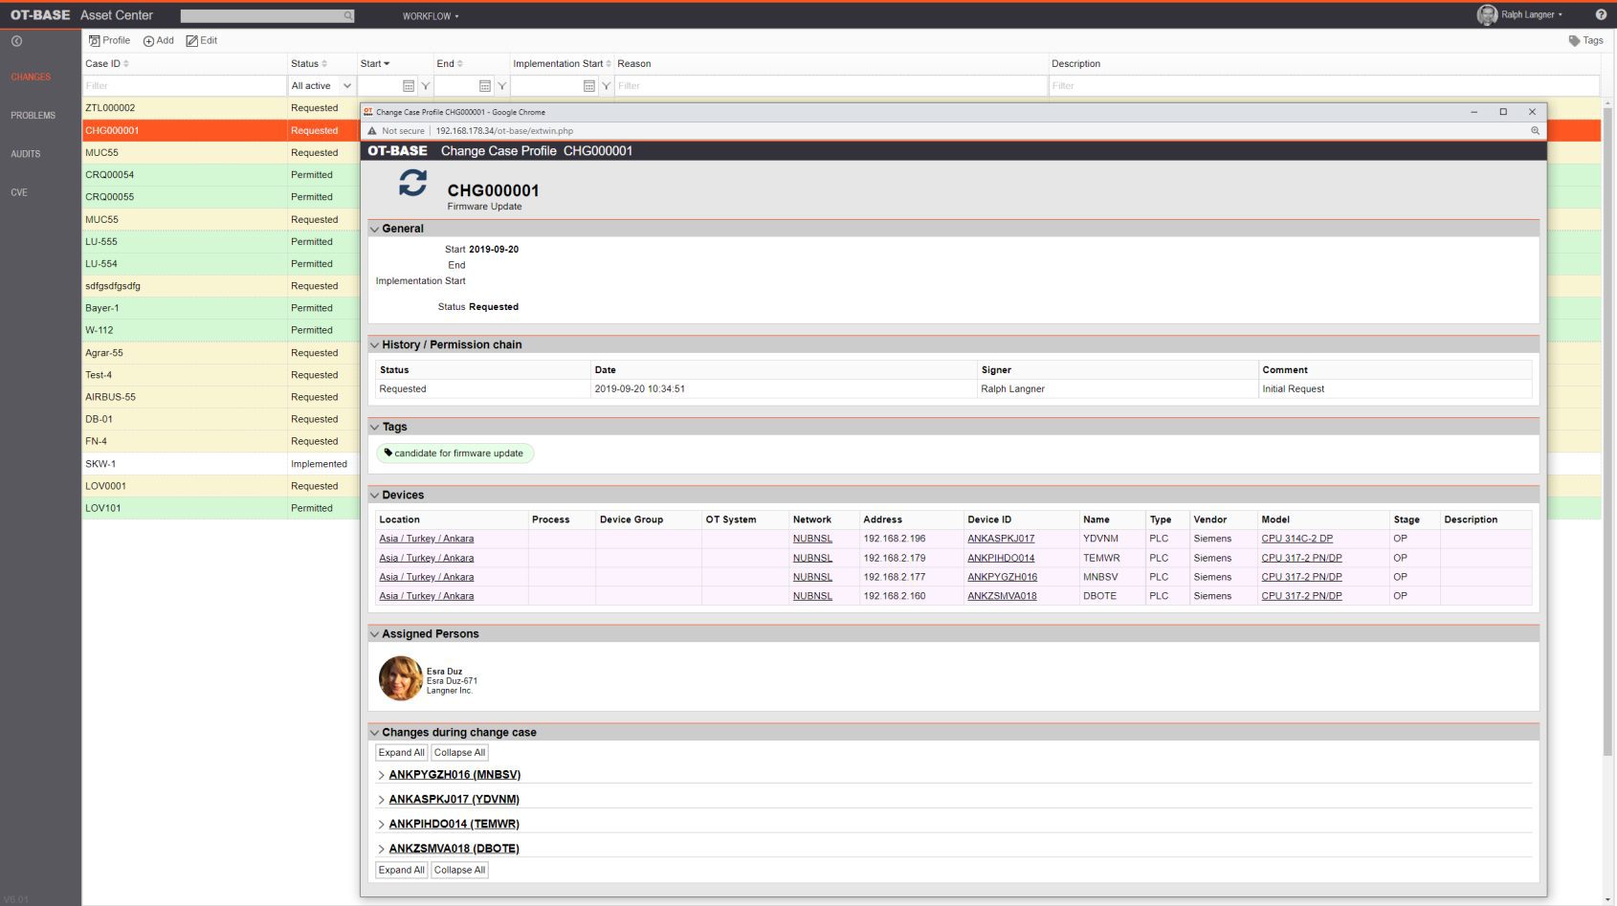Collapse the History / Permission chain section
Screen dimensions: 1617x906
(374, 345)
